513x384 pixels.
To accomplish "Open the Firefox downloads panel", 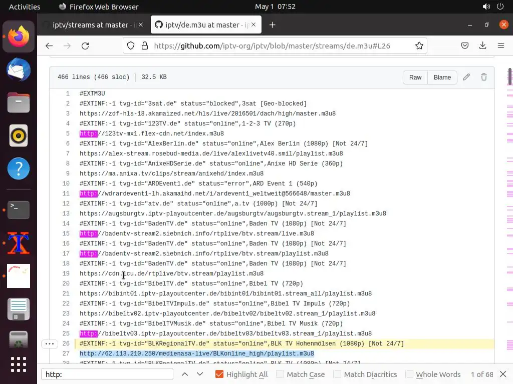I will (x=482, y=45).
